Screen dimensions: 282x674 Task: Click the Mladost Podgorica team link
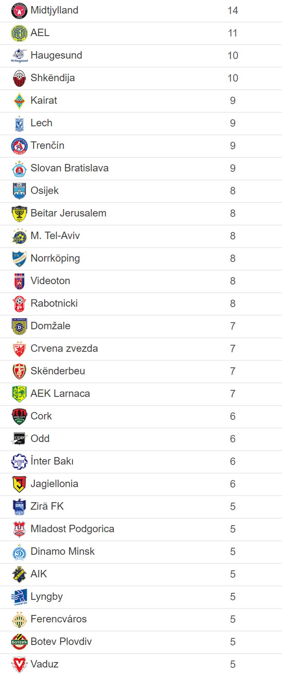[x=72, y=529]
